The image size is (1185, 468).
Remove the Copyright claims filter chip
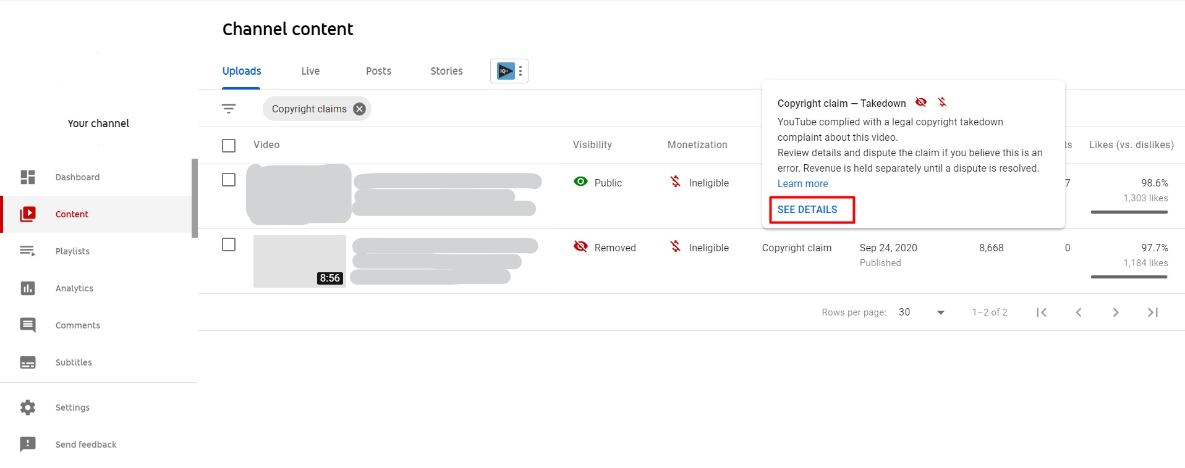[x=359, y=109]
